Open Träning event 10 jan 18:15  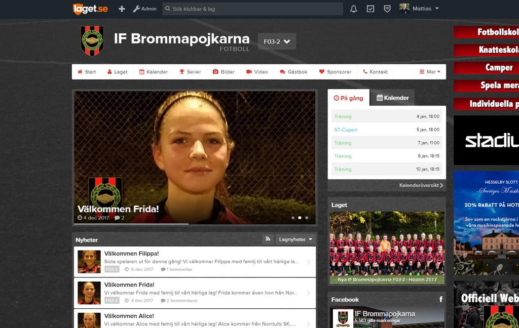pos(387,169)
